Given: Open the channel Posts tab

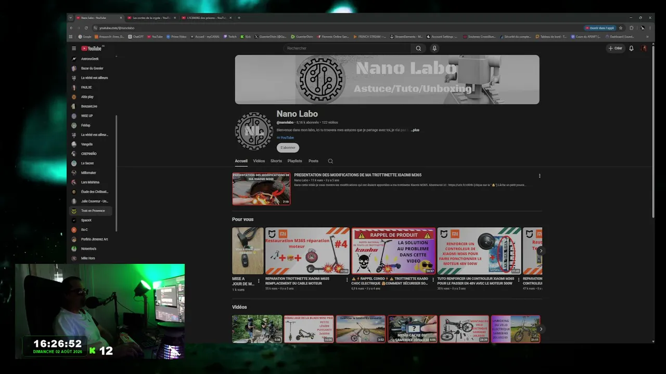Looking at the screenshot, I should click(313, 161).
